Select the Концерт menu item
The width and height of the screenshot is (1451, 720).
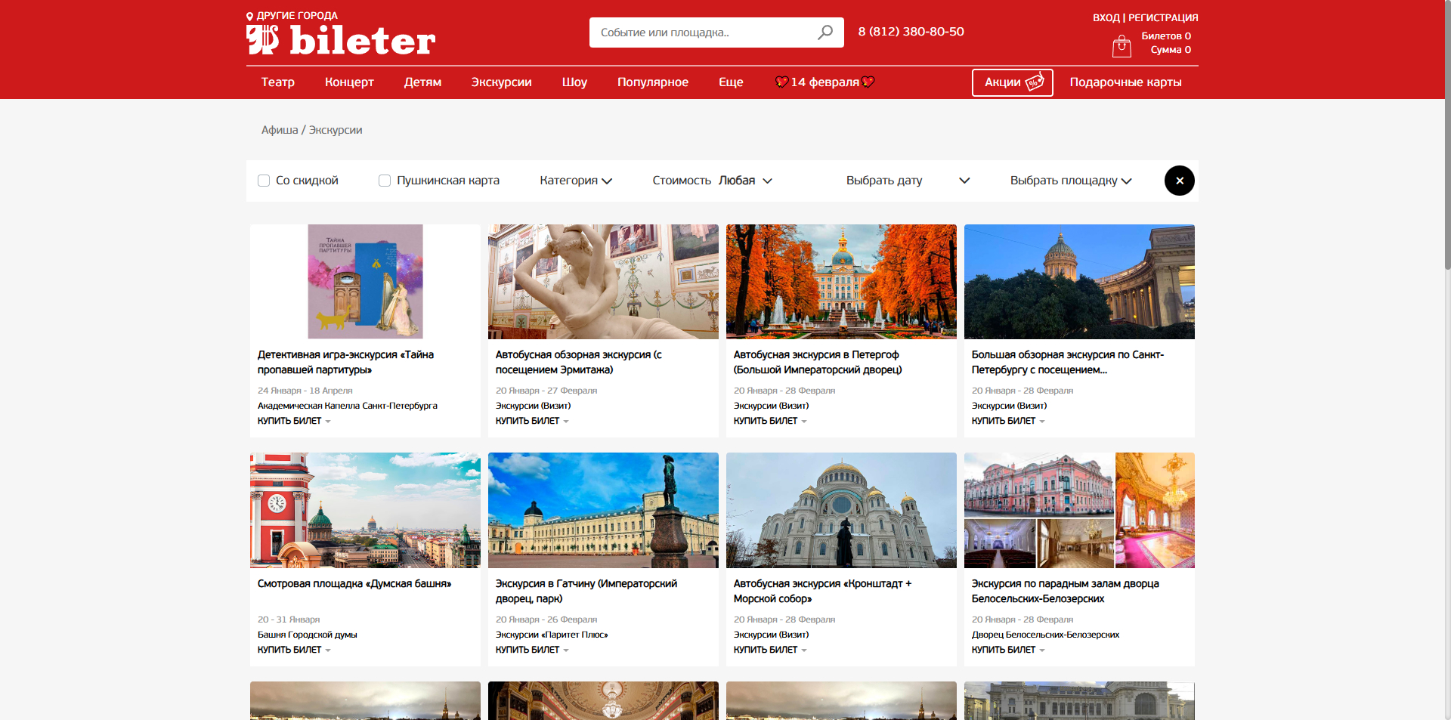tap(349, 82)
